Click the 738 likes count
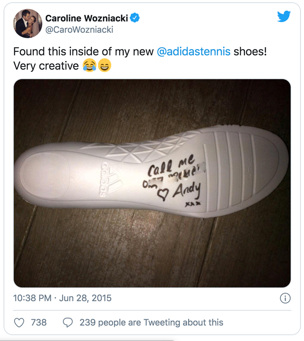This screenshot has width=304, height=341. [x=39, y=322]
